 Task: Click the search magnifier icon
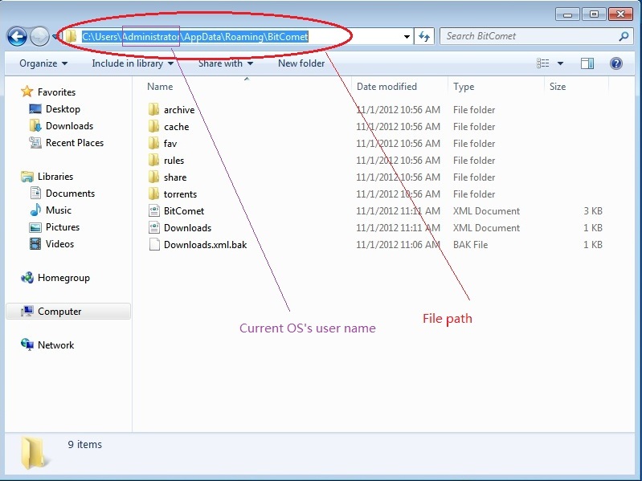[x=624, y=36]
